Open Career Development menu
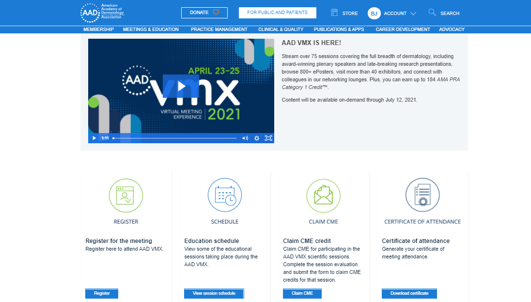The image size is (531, 302). pos(403,30)
